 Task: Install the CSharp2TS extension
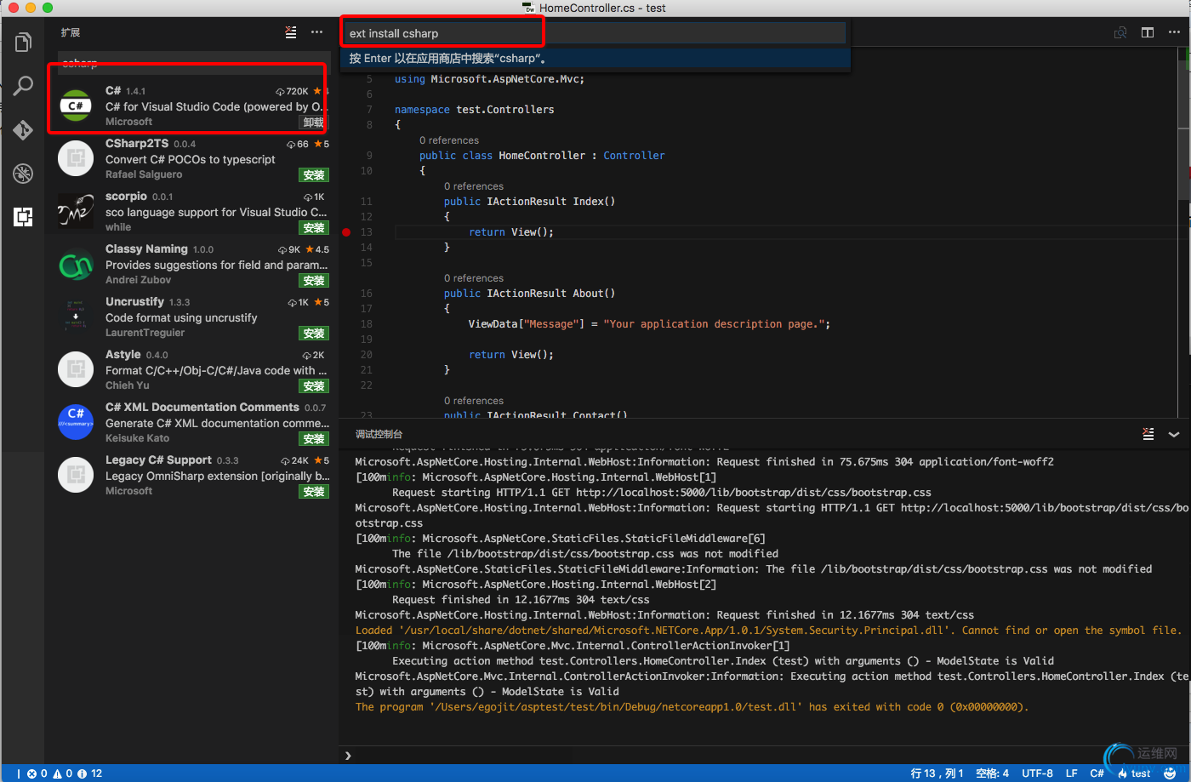[x=313, y=175]
